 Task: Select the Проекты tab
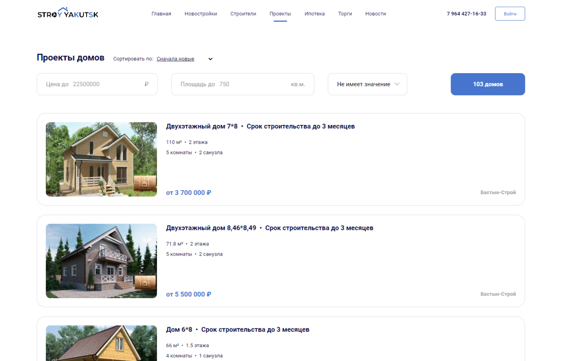(x=280, y=14)
